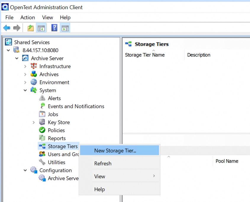This screenshot has width=250, height=202.
Task: Select the Key Store tree label
Action: pos(59,122)
